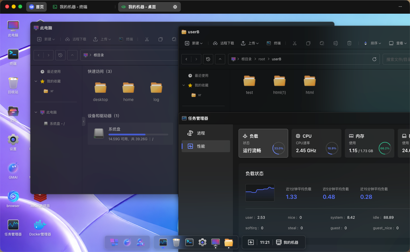Viewport: 410px width, 252px height.
Task: Collapse 此电脑 window sidebar handle
Action: click(x=84, y=121)
